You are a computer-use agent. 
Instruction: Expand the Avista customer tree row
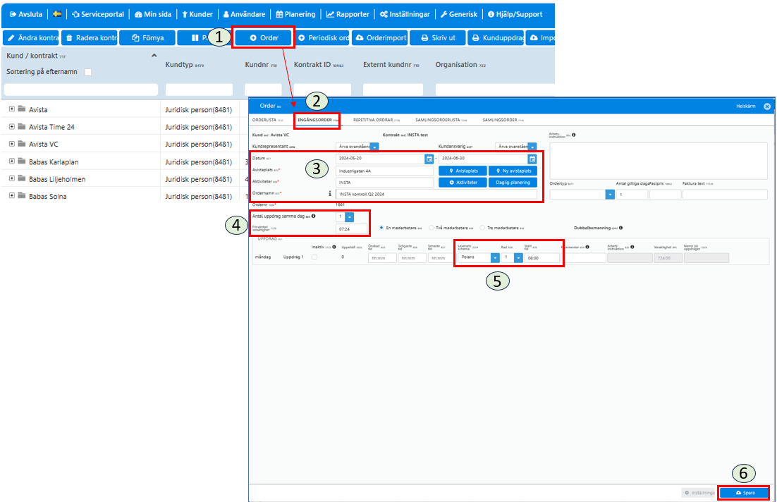coord(11,109)
